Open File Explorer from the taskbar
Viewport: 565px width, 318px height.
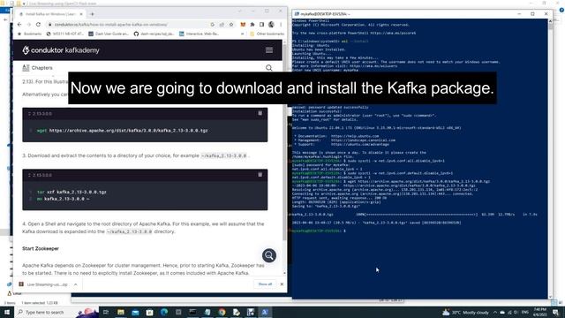coord(121,312)
